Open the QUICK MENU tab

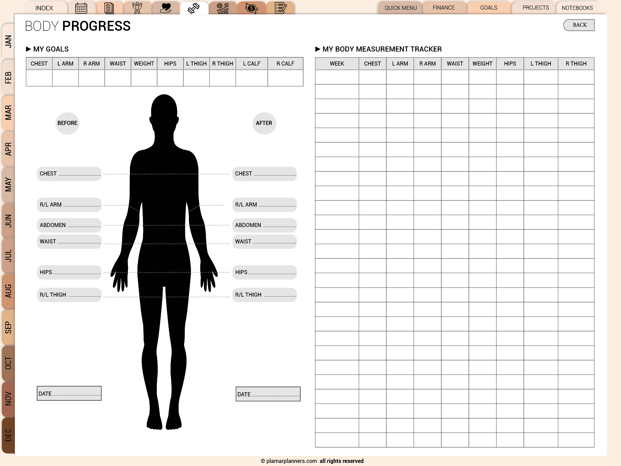[x=401, y=8]
